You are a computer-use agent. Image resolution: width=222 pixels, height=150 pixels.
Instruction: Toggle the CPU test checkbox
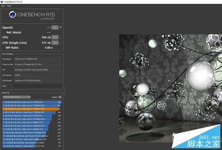61,37
